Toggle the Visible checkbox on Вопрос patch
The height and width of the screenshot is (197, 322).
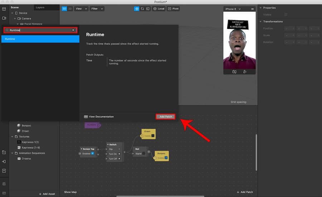pos(166,158)
